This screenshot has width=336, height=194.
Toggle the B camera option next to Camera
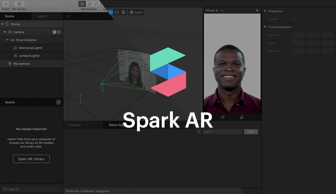tap(59, 32)
